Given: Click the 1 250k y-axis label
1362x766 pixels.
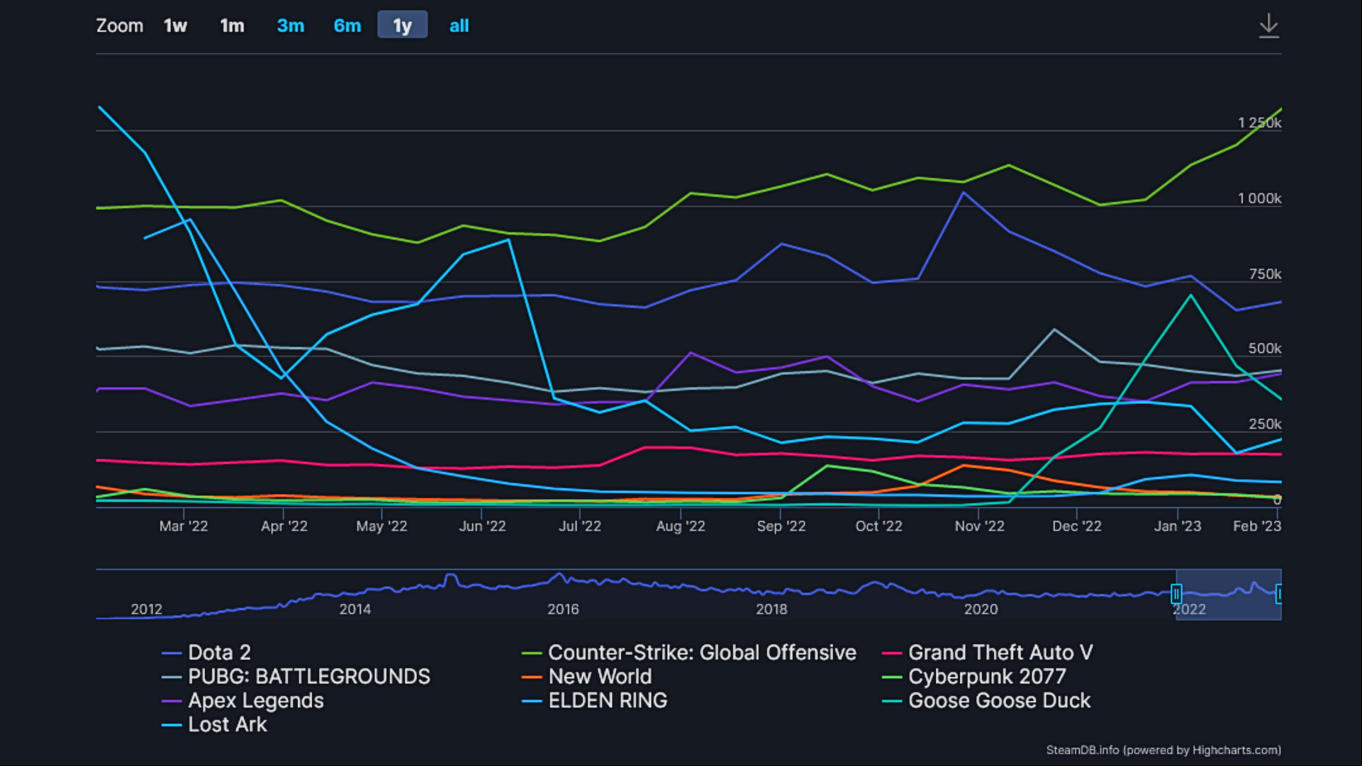Looking at the screenshot, I should tap(1259, 123).
